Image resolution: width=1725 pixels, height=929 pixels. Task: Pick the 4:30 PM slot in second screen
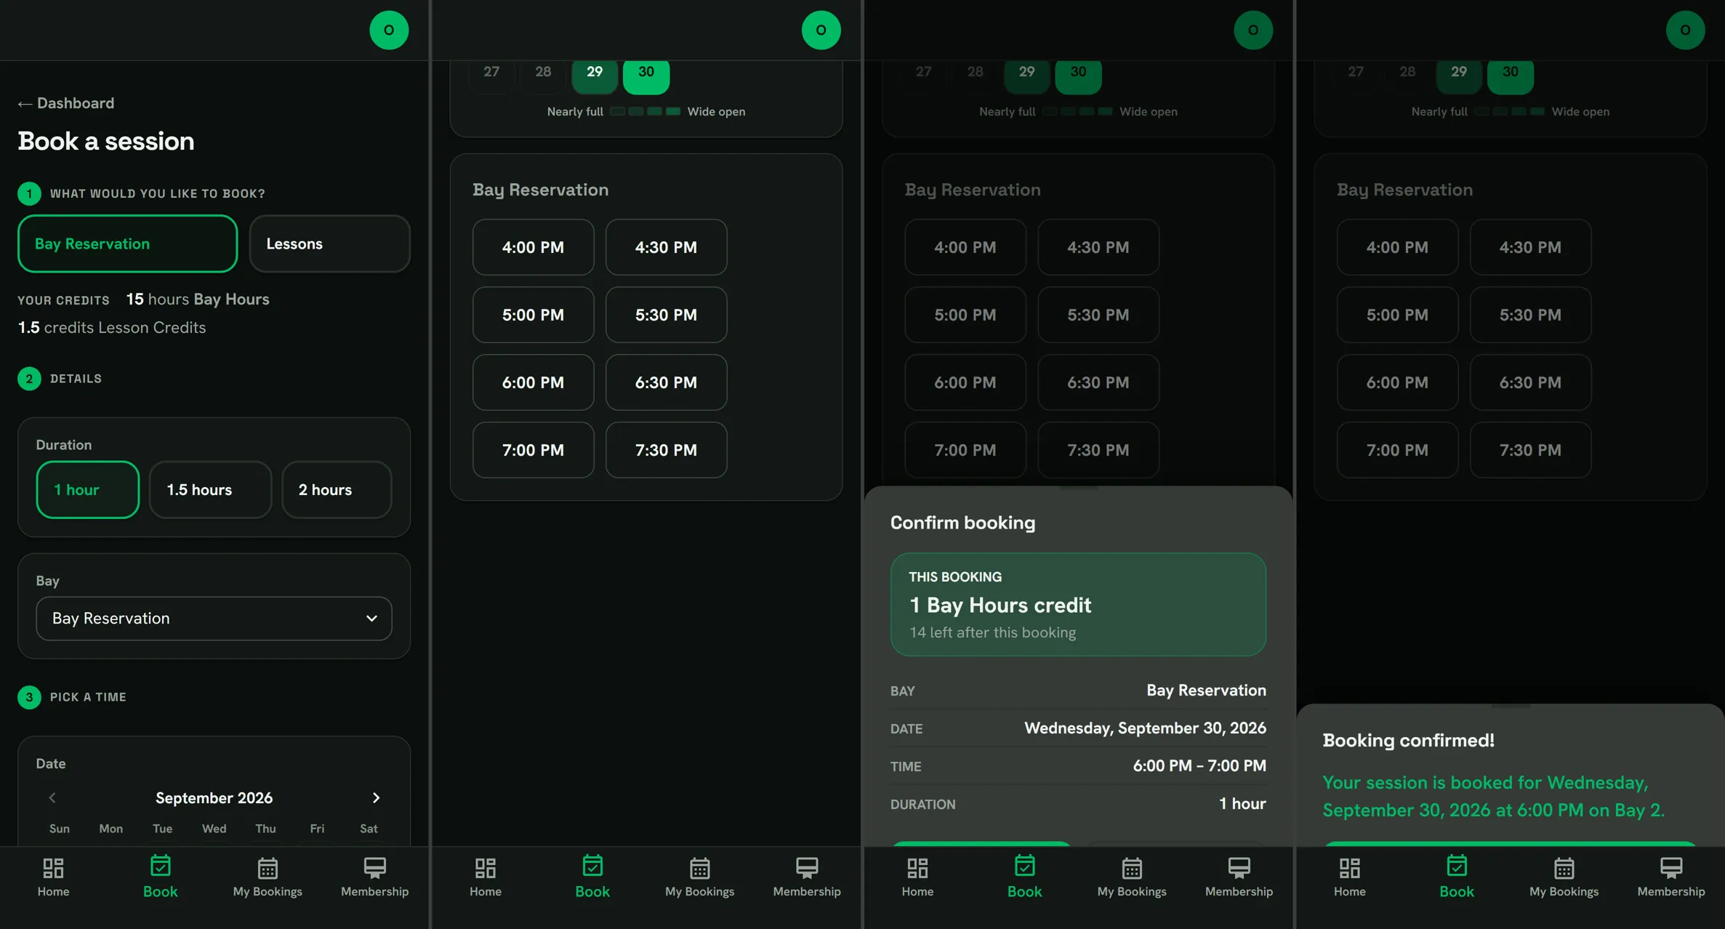[x=666, y=247]
